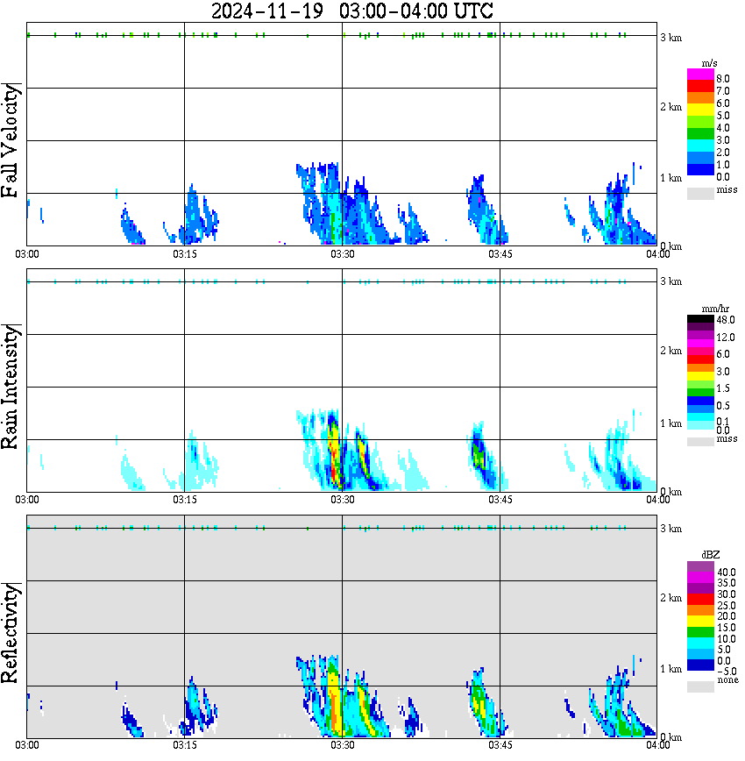Click the 2 km label of Fall Velocity plot
745x761 pixels.
click(x=670, y=107)
